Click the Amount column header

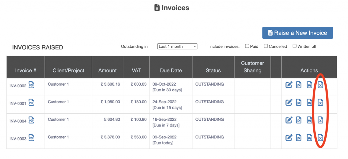[107, 70]
